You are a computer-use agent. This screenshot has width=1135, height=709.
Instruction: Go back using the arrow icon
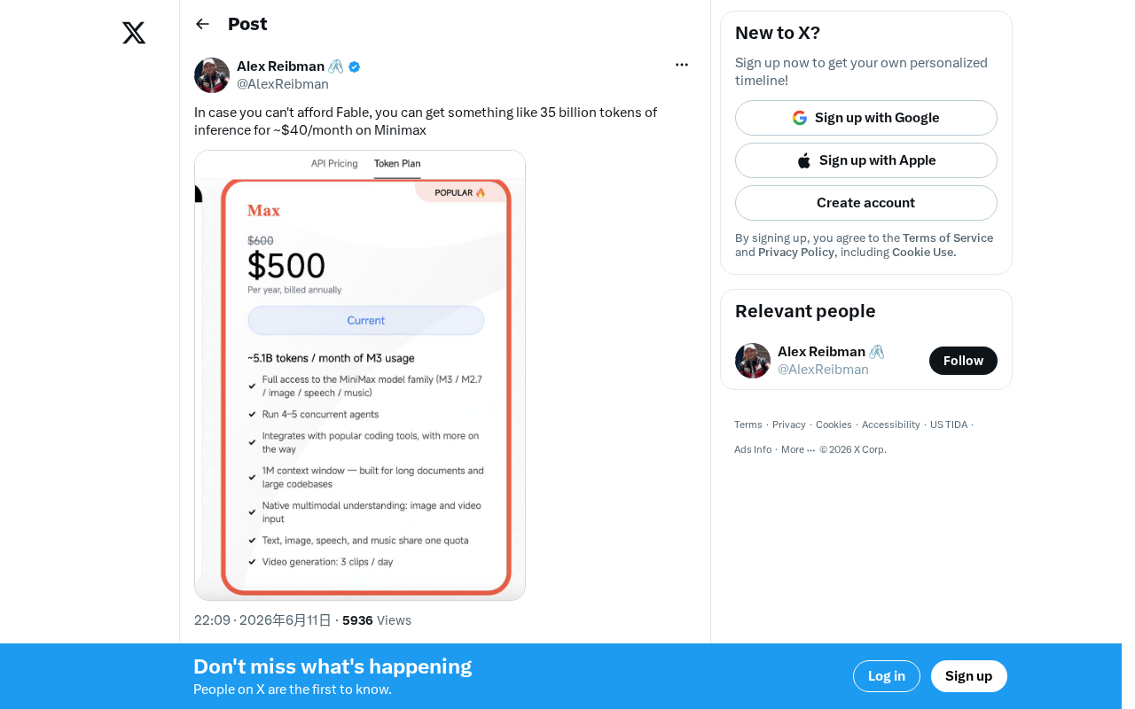[x=202, y=24]
